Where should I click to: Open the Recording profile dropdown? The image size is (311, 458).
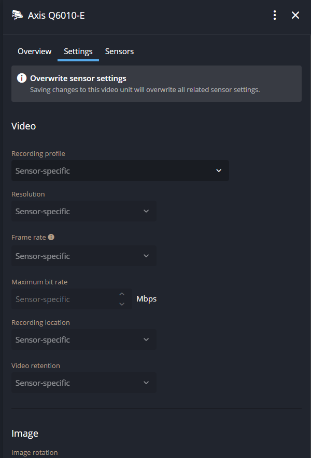120,171
